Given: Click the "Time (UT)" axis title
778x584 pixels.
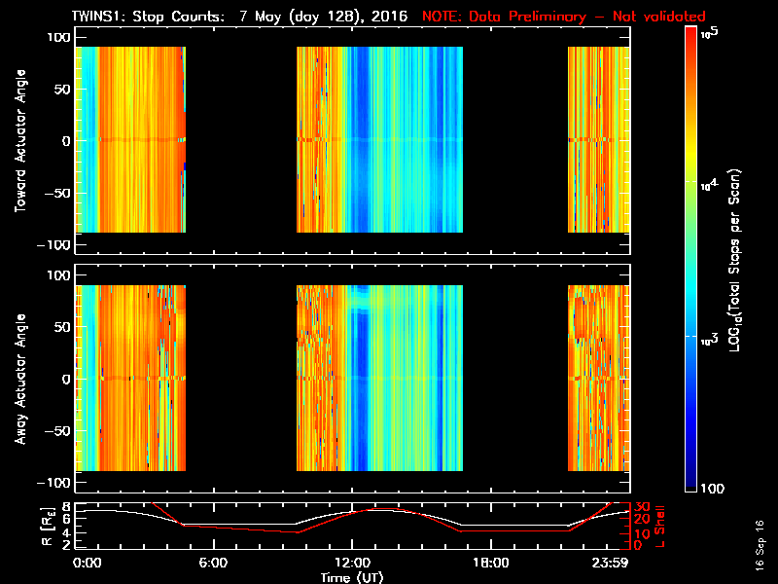Looking at the screenshot, I should point(353,577).
